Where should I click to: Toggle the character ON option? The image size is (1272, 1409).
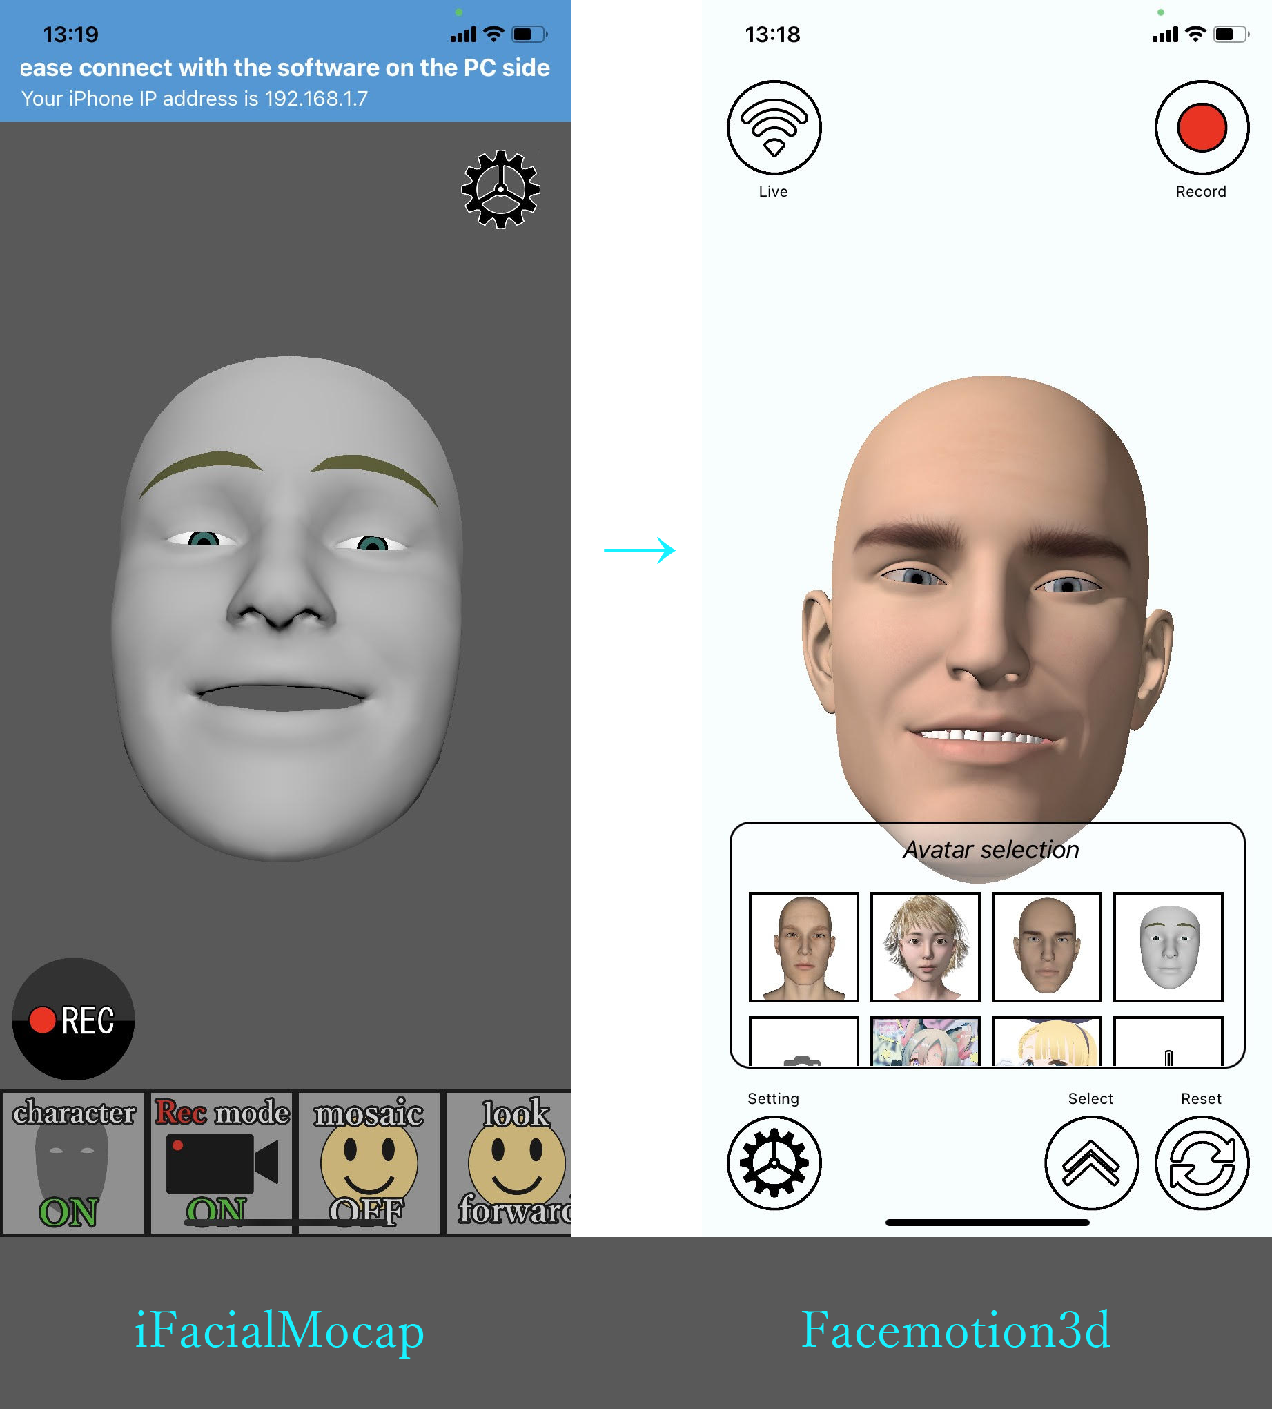[x=73, y=1163]
